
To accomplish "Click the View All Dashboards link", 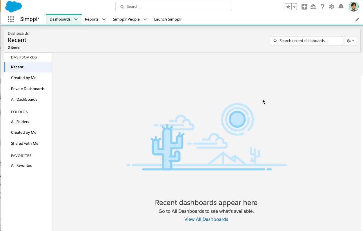I will 206,219.
